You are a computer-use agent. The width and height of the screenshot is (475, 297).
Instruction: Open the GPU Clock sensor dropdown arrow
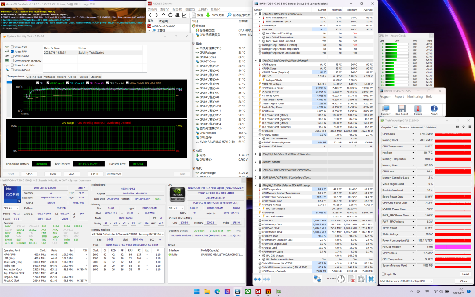click(413, 134)
